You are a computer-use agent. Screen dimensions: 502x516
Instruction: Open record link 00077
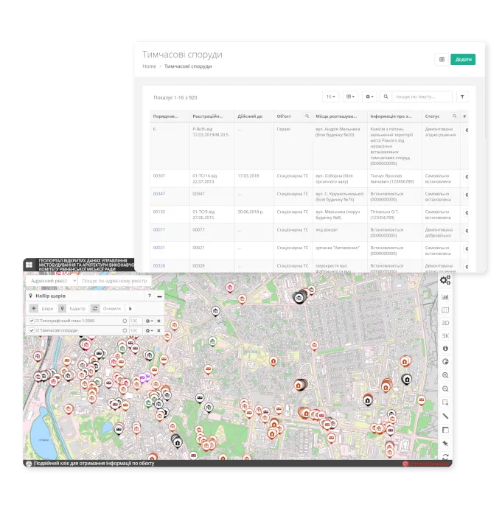(x=159, y=230)
